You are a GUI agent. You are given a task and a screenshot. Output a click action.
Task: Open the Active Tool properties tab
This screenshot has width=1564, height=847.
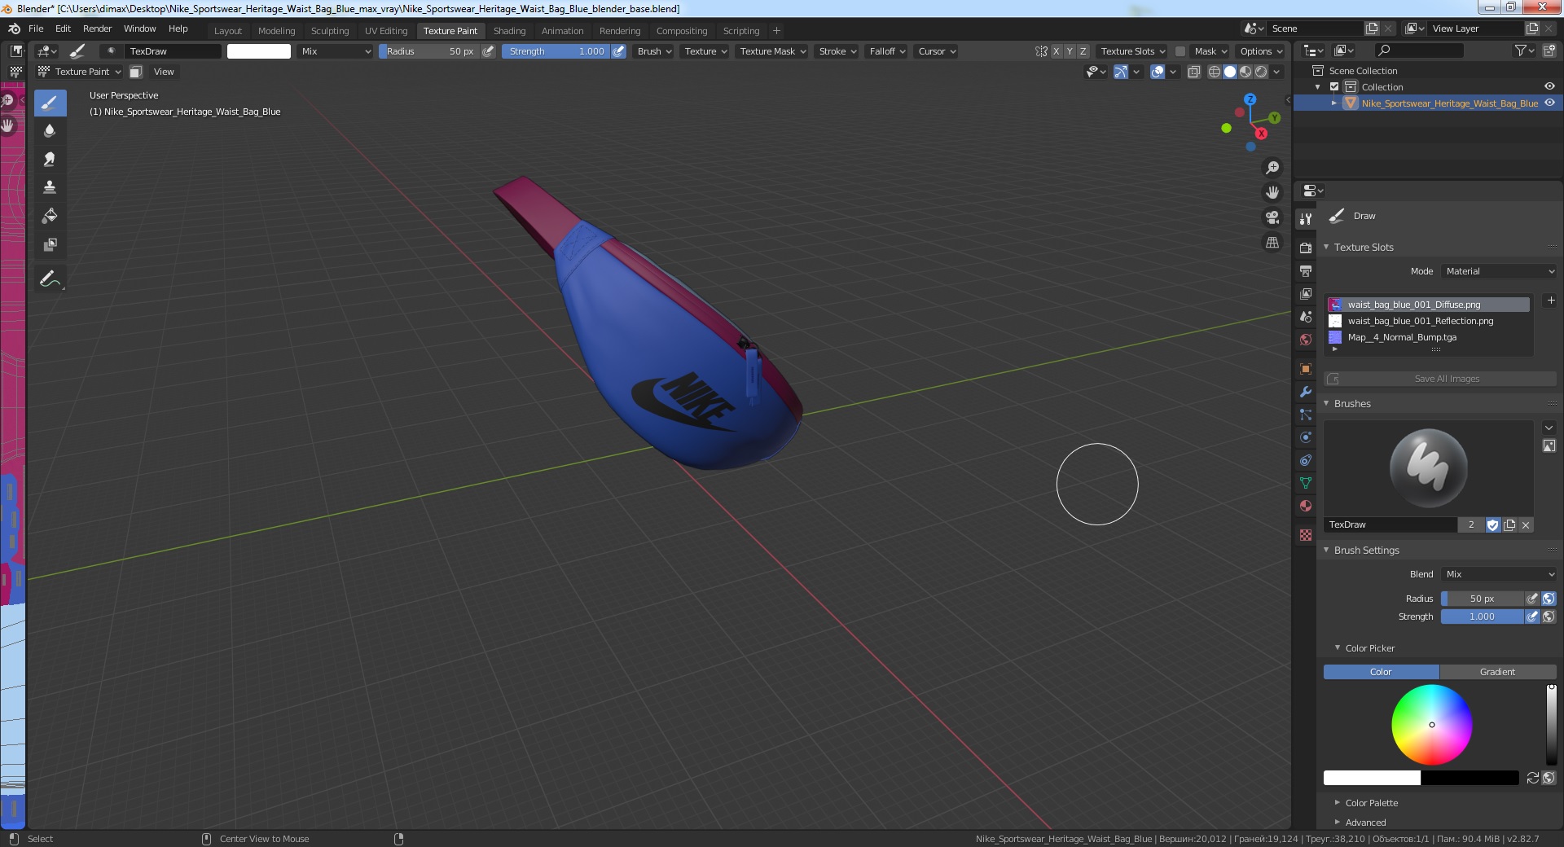point(1306,218)
